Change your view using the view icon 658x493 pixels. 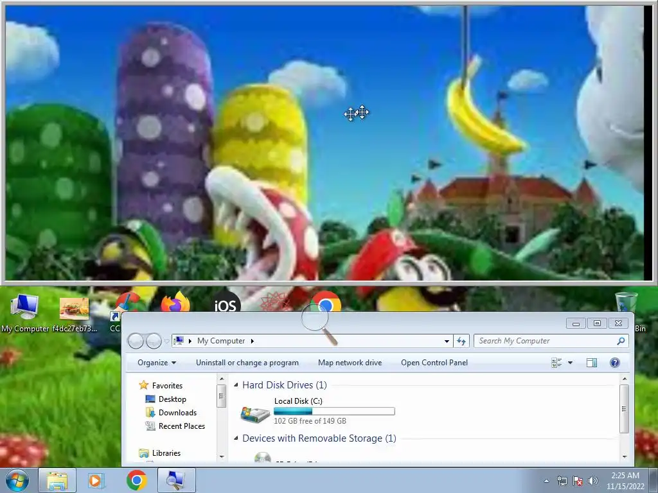(556, 363)
